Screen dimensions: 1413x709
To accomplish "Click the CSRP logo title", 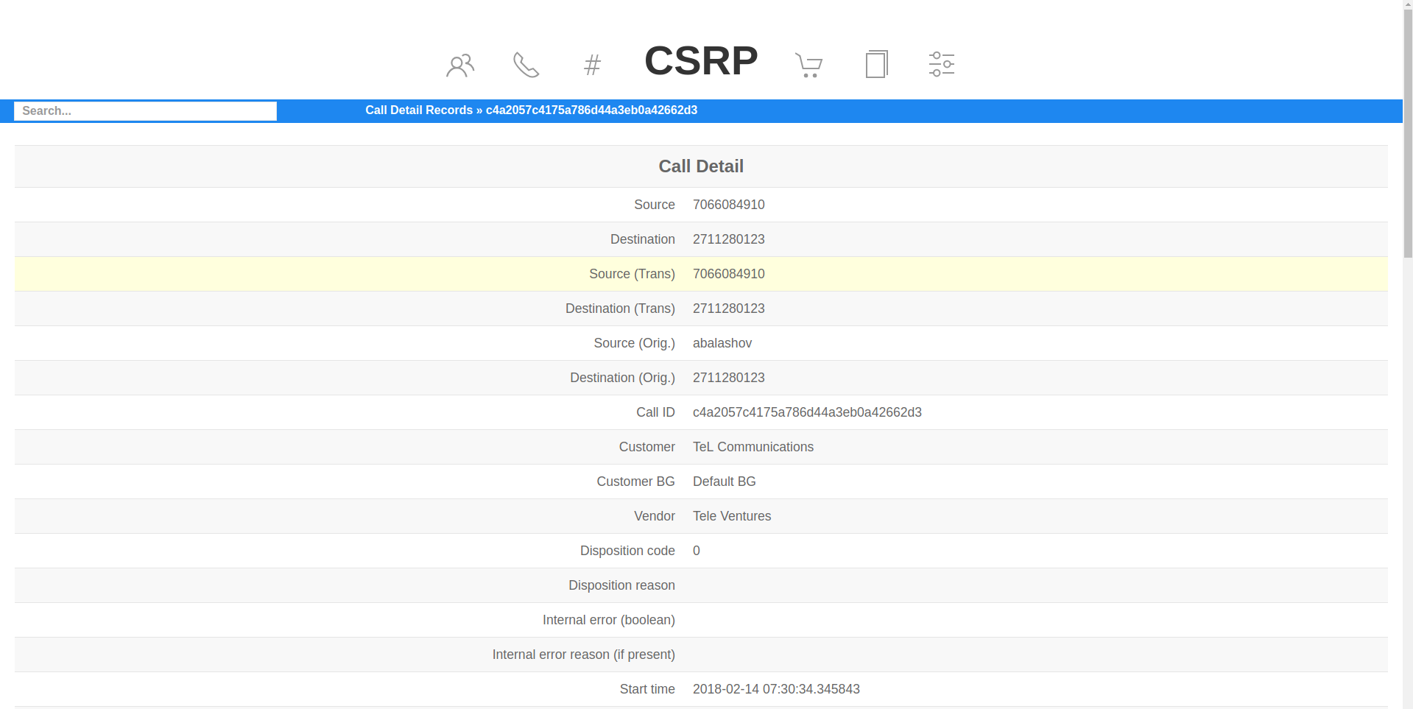I will click(700, 60).
